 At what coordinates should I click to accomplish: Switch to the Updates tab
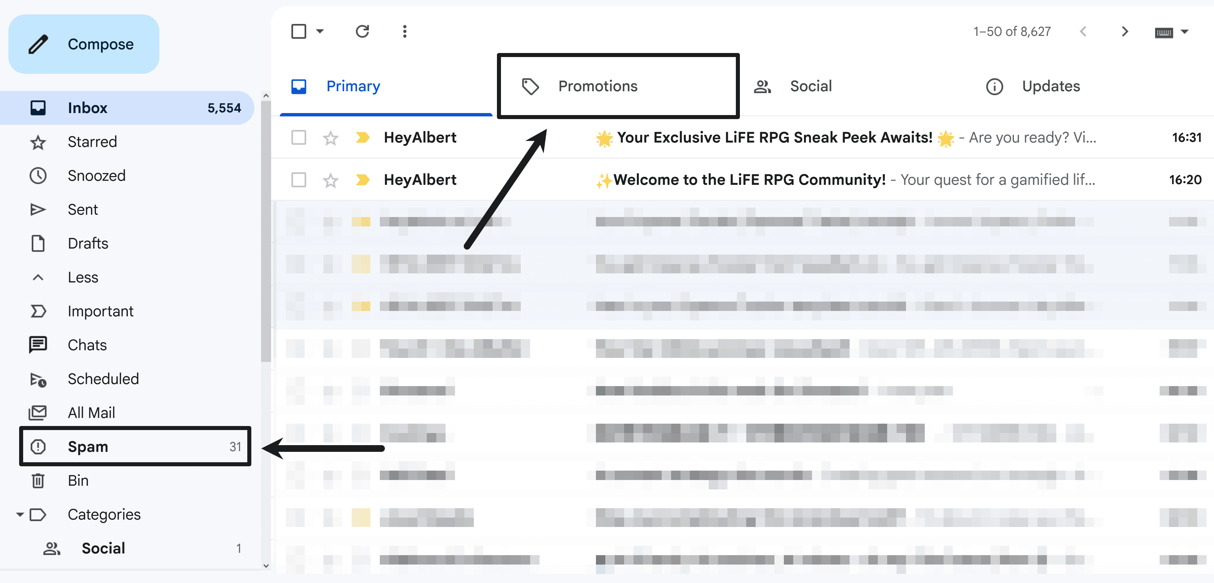pos(1051,86)
